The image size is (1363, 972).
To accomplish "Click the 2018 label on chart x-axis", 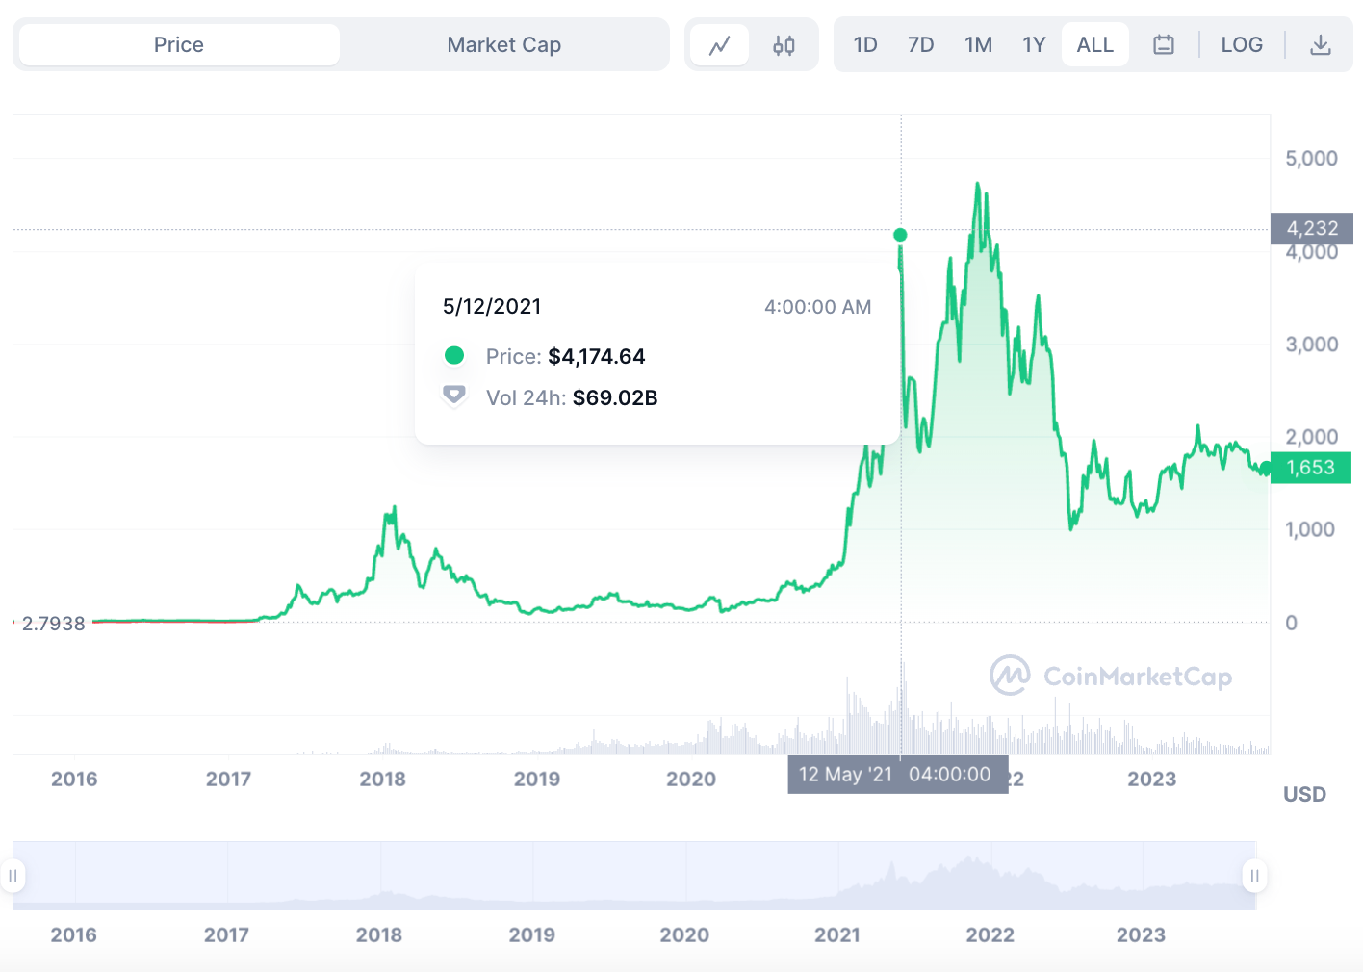I will (x=382, y=780).
